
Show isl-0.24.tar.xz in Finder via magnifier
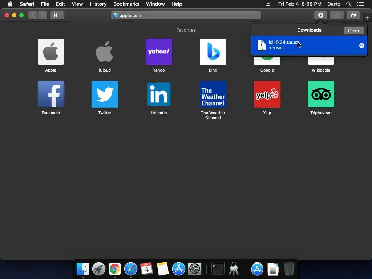pyautogui.click(x=361, y=45)
